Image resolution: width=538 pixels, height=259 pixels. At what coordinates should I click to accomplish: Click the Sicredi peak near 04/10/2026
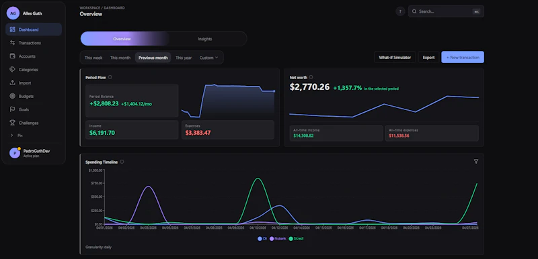[x=258, y=178]
